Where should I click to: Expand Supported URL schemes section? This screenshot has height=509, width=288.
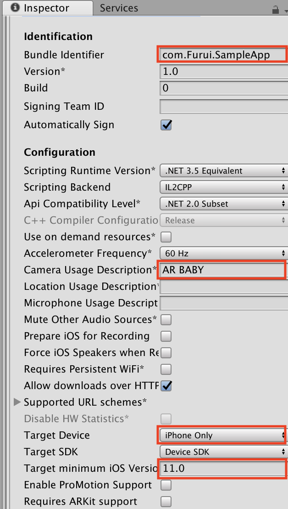(18, 402)
